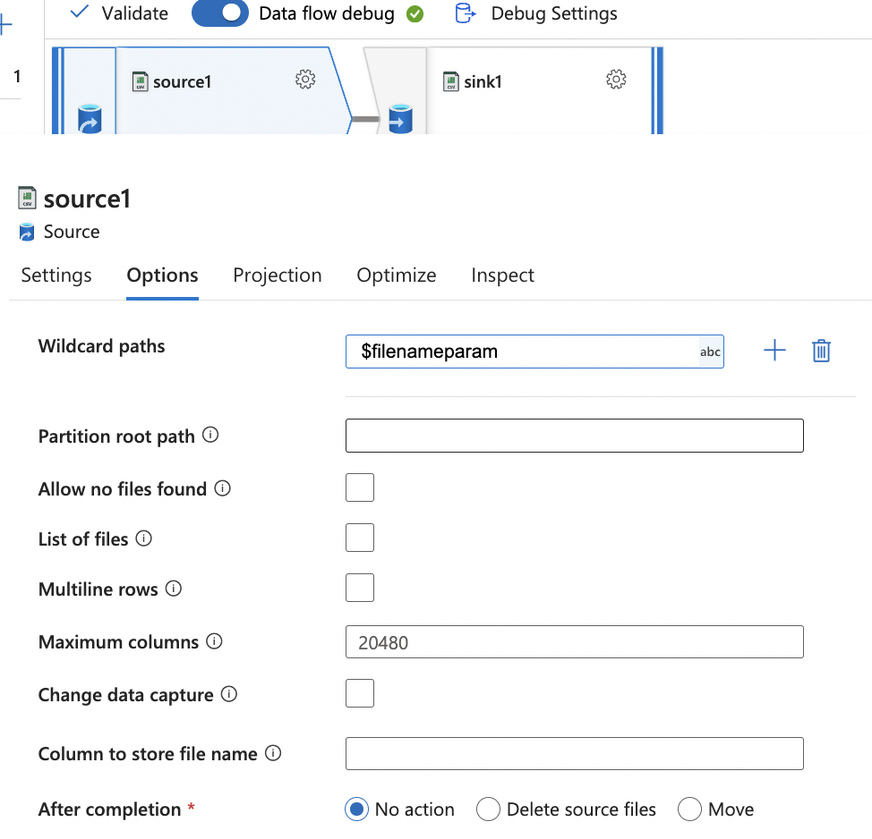The image size is (872, 839).
Task: Switch to the Projection tab
Action: coord(277,275)
